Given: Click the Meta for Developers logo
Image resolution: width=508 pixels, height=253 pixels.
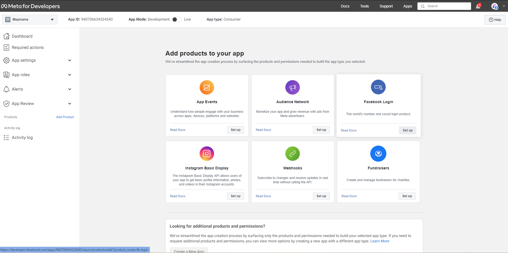Looking at the screenshot, I should (31, 6).
